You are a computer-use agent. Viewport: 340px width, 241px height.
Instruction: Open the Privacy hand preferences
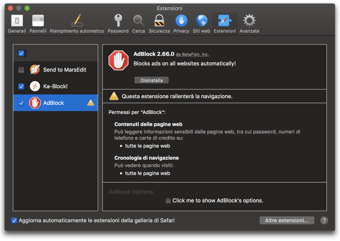click(181, 24)
